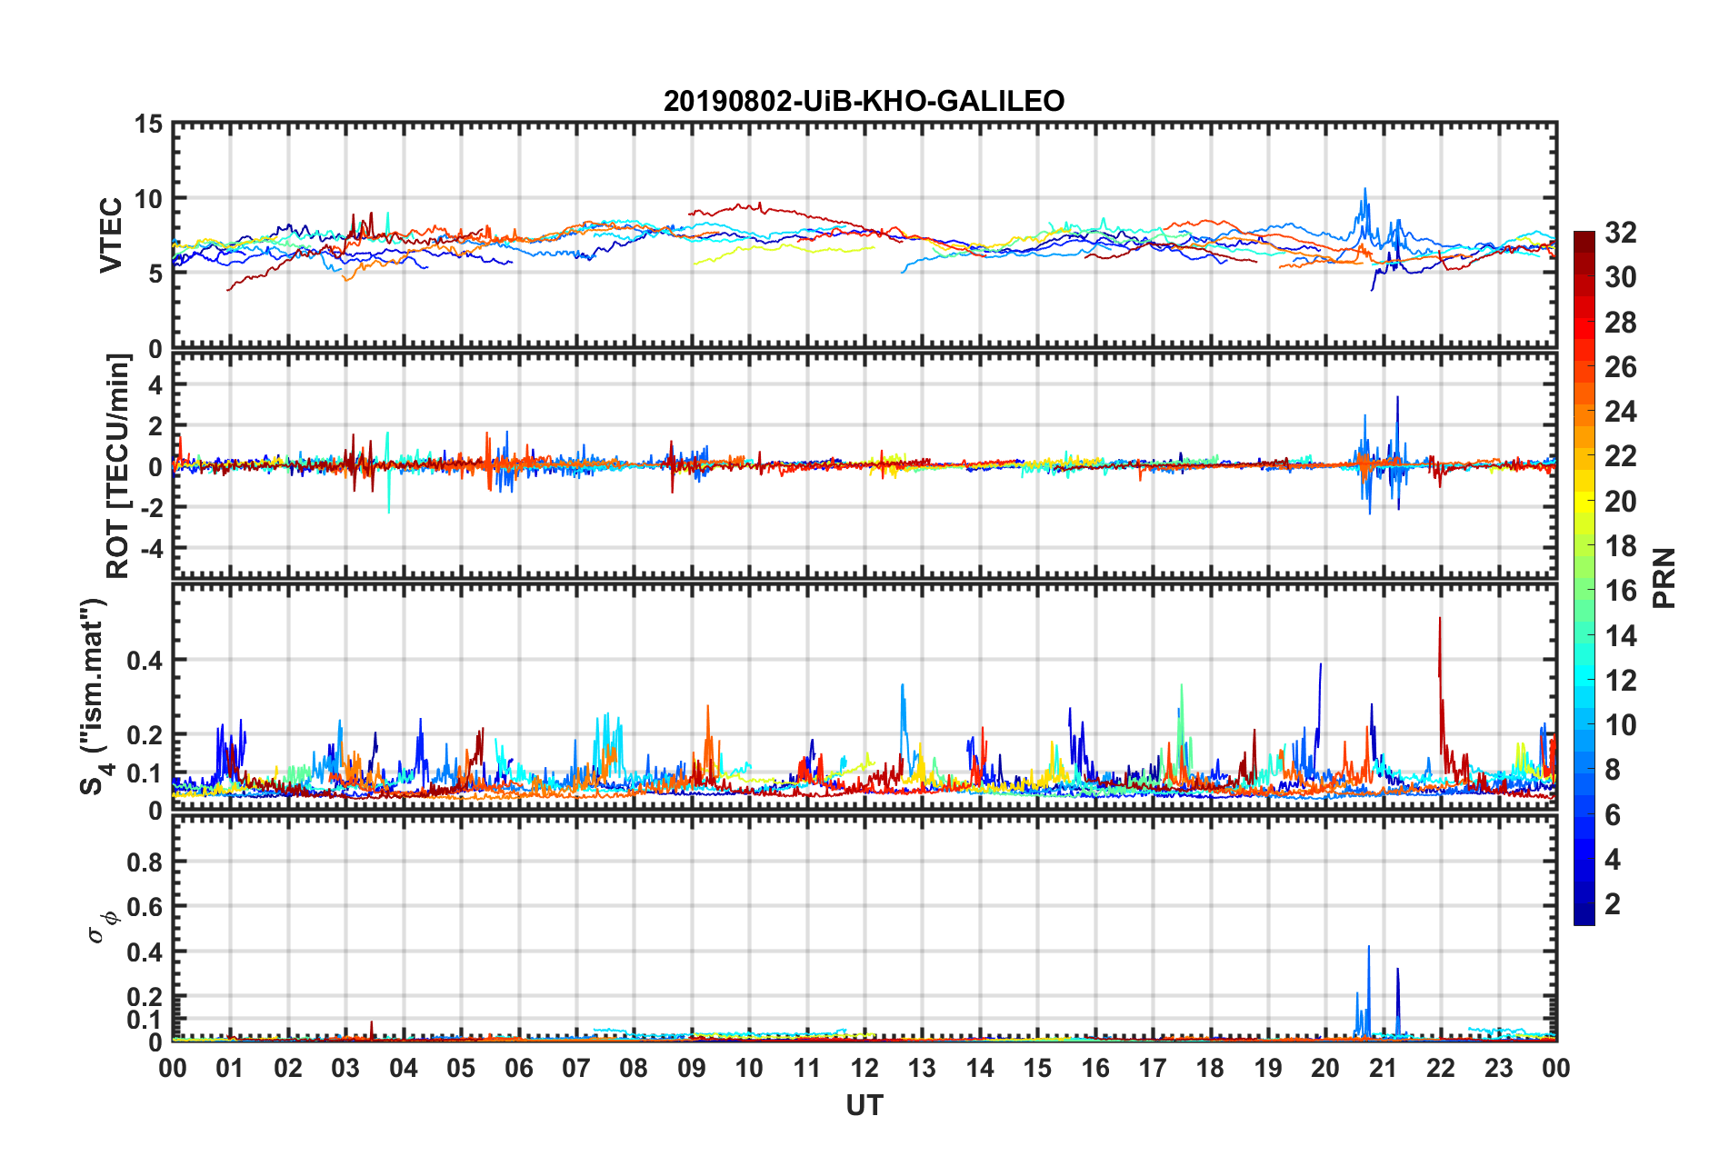This screenshot has height=1156, width=1729.
Task: Click the sigma-phi y-axis label
Action: tap(103, 928)
